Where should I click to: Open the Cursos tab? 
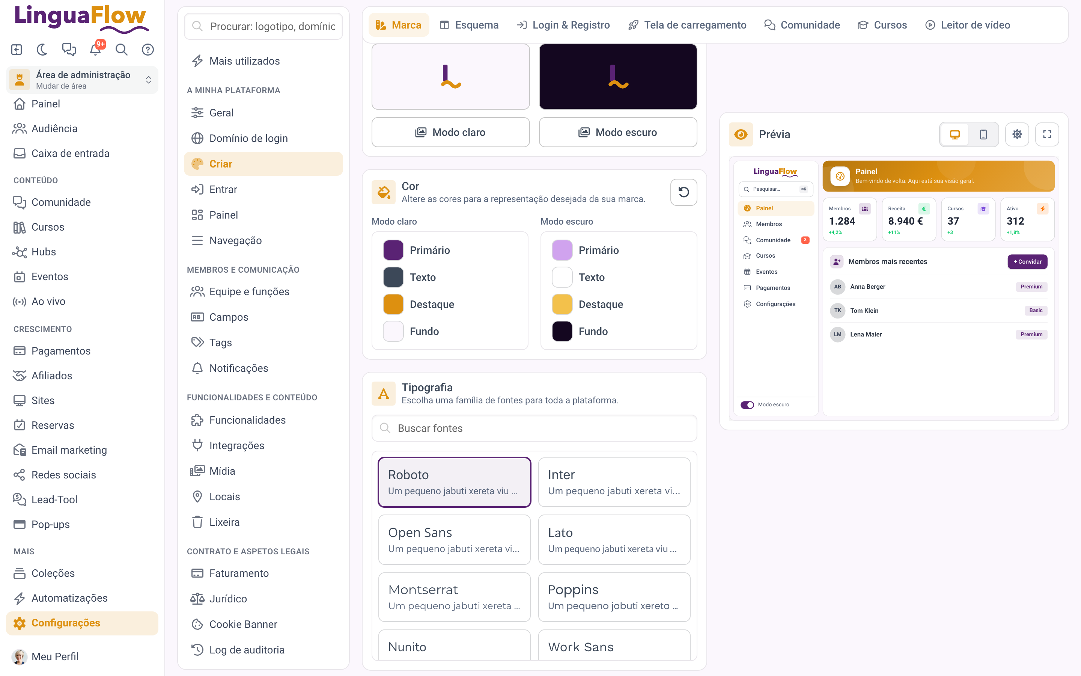pos(882,25)
